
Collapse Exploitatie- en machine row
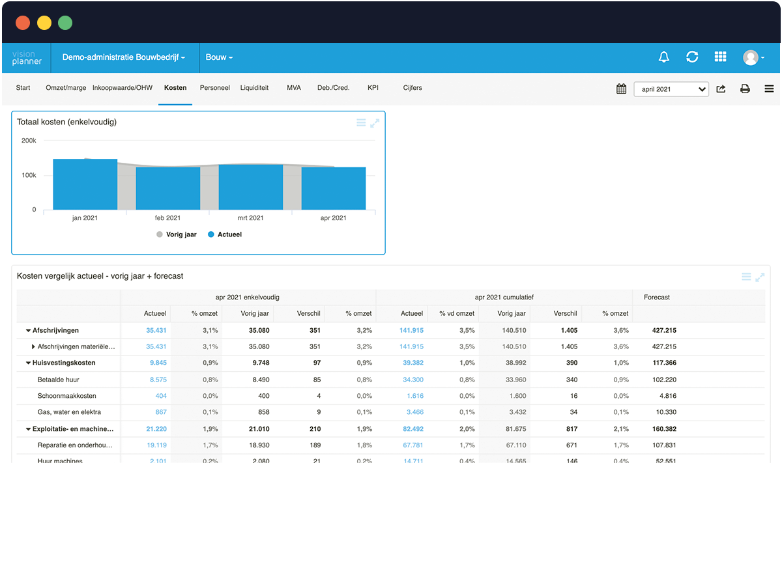click(29, 429)
